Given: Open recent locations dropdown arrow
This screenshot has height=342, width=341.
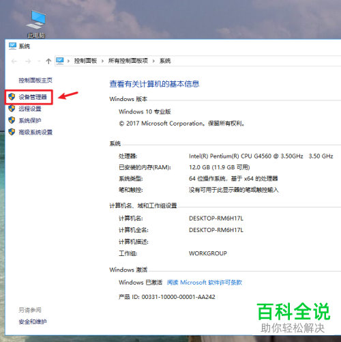Looking at the screenshot, I should click(x=39, y=61).
